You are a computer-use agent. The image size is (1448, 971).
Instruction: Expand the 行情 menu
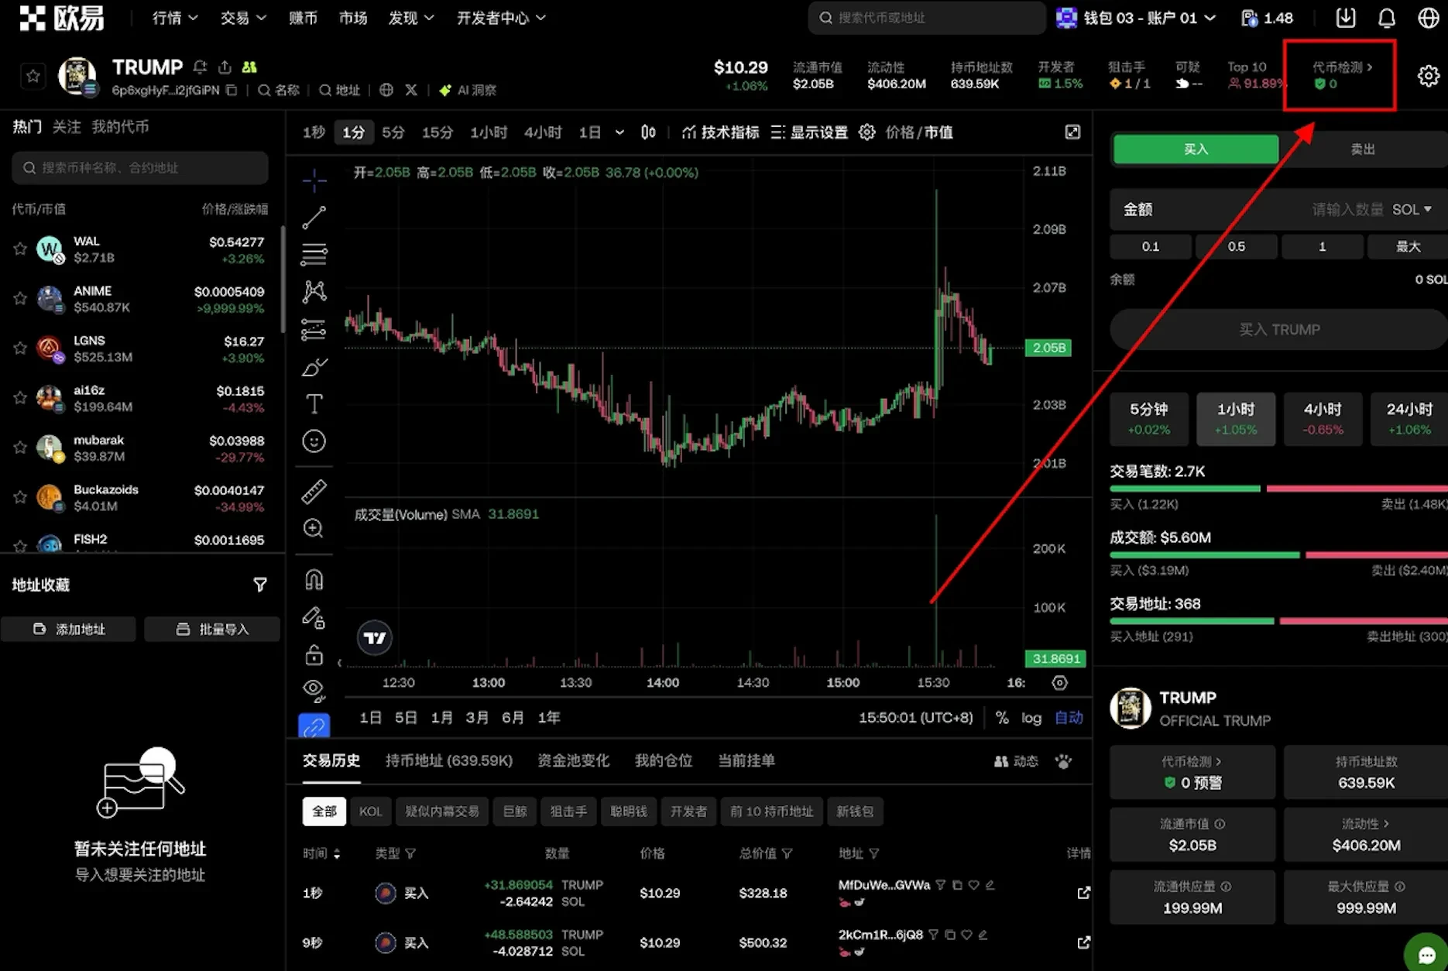[175, 18]
